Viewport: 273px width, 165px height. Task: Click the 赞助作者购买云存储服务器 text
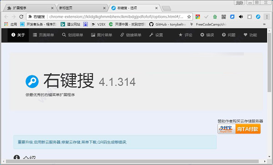point(240,121)
